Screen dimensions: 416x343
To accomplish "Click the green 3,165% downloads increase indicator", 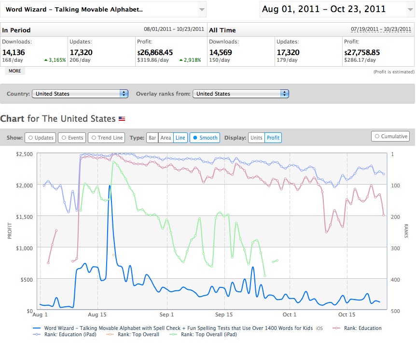I will click(55, 60).
